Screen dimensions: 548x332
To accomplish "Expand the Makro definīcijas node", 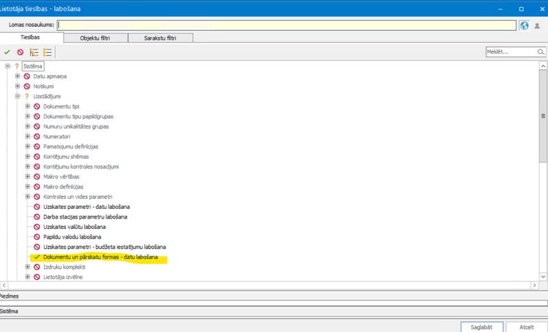I will pos(27,186).
